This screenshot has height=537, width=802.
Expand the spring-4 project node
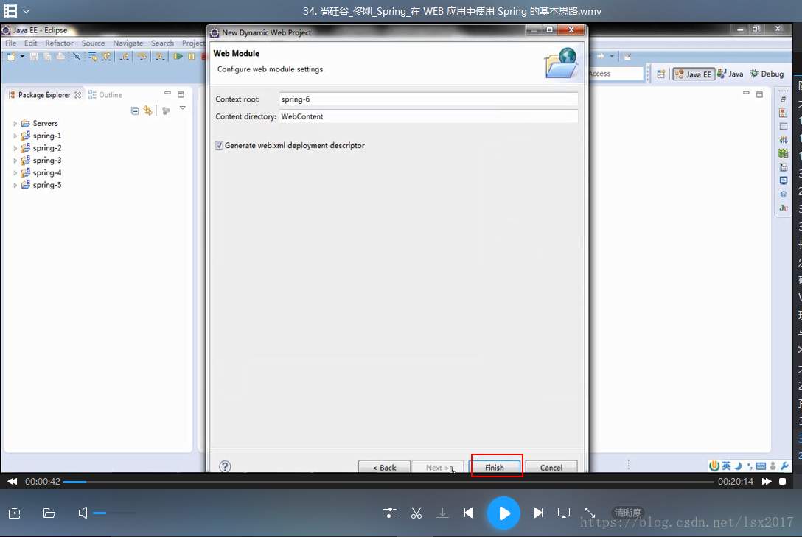15,172
